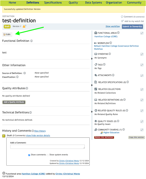Collapse the side panel using the top arrow handle
The height and width of the screenshot is (179, 146).
pyautogui.click(x=92, y=59)
